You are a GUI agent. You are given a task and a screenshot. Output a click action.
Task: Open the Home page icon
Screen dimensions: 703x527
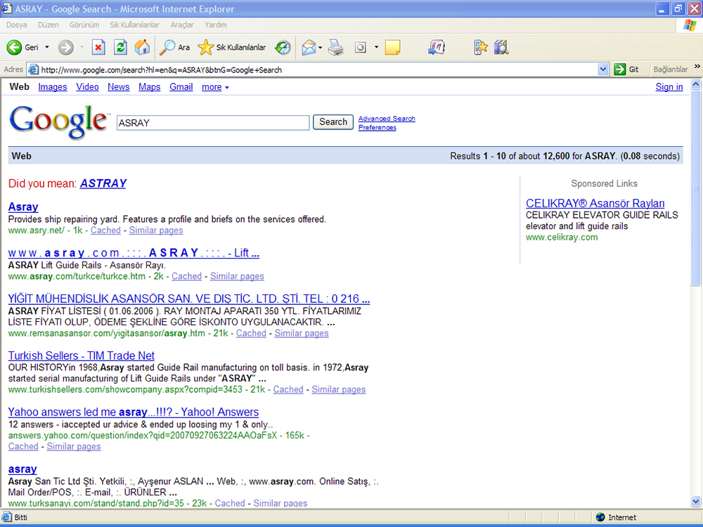(x=142, y=47)
